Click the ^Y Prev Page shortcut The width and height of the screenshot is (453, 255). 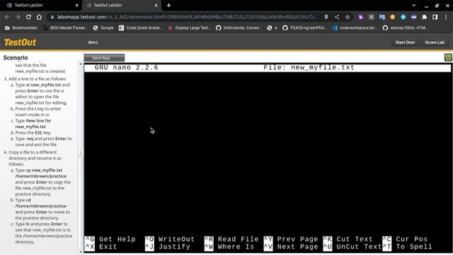click(x=291, y=239)
